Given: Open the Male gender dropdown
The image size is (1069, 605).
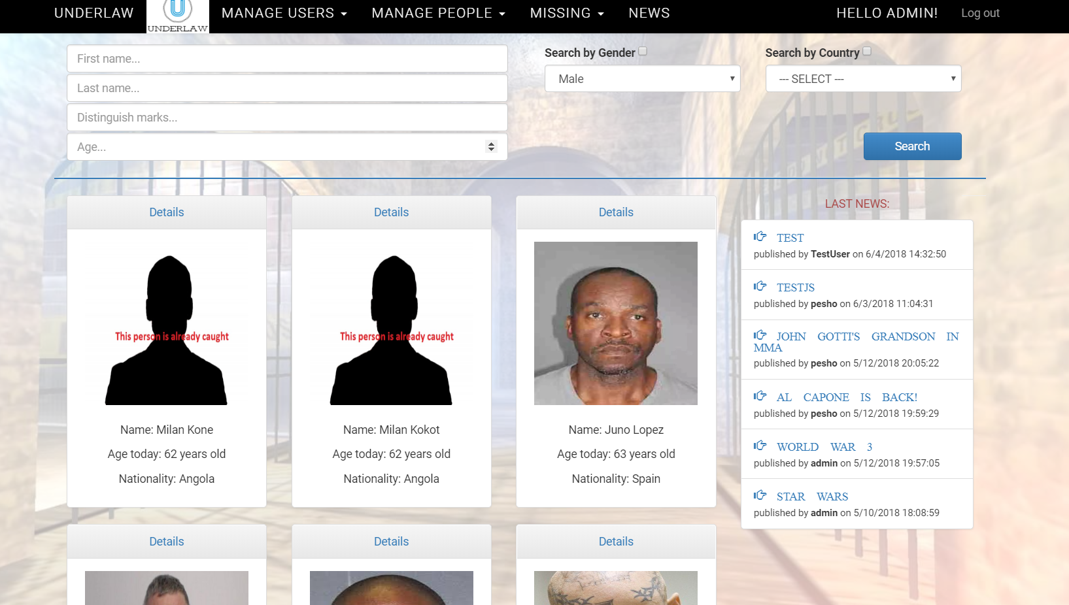Looking at the screenshot, I should tap(643, 78).
